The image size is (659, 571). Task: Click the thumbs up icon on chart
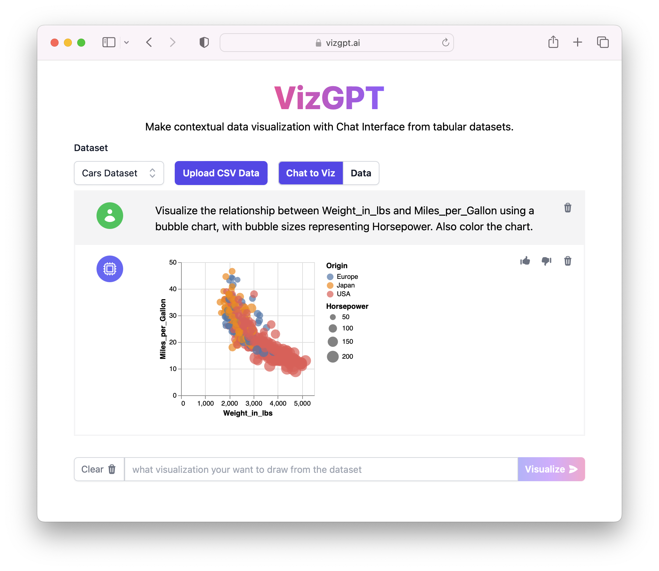(525, 261)
